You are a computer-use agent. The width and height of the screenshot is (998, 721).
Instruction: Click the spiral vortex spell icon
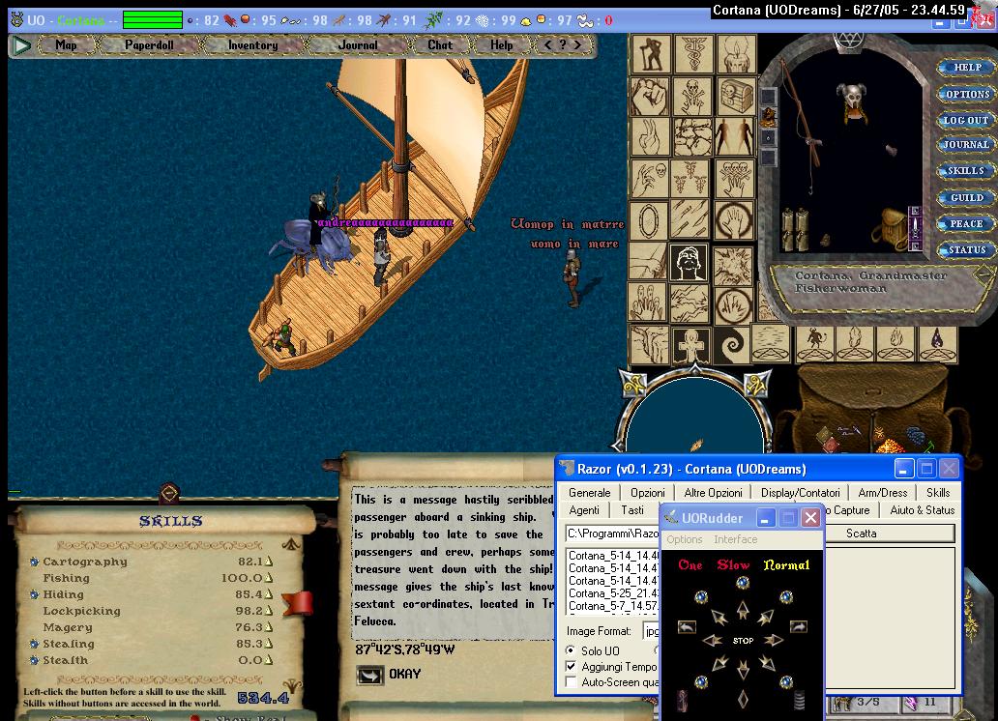[x=731, y=344]
